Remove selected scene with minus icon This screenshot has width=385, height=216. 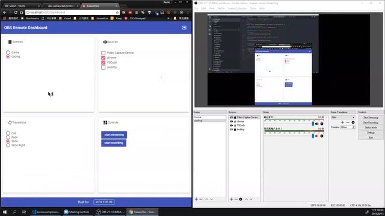pyautogui.click(x=201, y=199)
